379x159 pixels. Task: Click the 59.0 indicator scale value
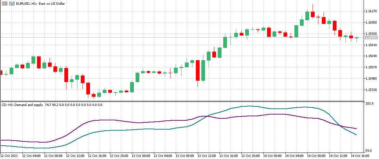[x=368, y=151]
